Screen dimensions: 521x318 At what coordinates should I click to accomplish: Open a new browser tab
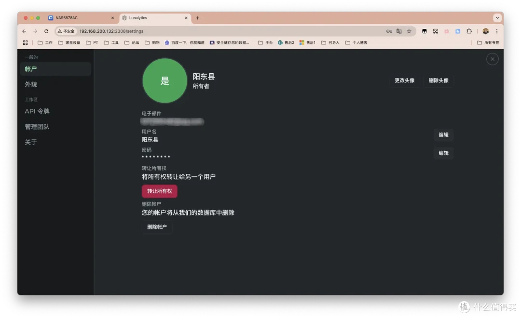click(197, 18)
